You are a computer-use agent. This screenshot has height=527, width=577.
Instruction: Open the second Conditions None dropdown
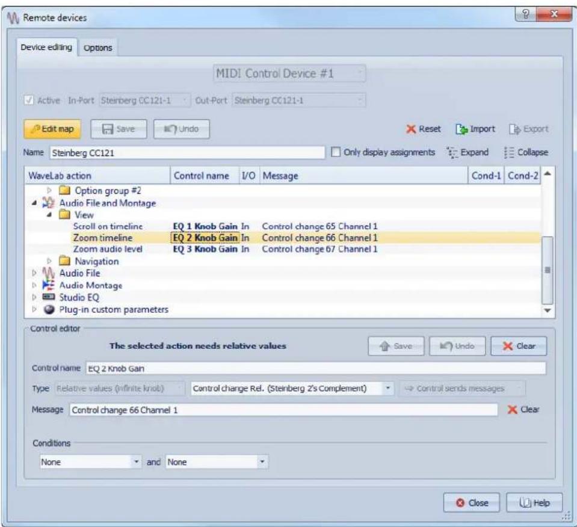pyautogui.click(x=217, y=462)
